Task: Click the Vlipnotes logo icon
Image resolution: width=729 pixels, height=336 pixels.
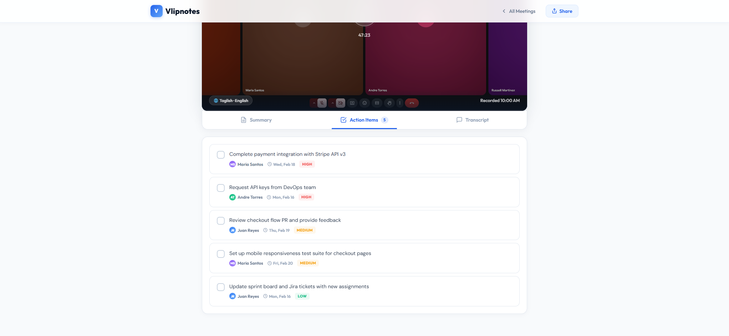Action: point(156,11)
